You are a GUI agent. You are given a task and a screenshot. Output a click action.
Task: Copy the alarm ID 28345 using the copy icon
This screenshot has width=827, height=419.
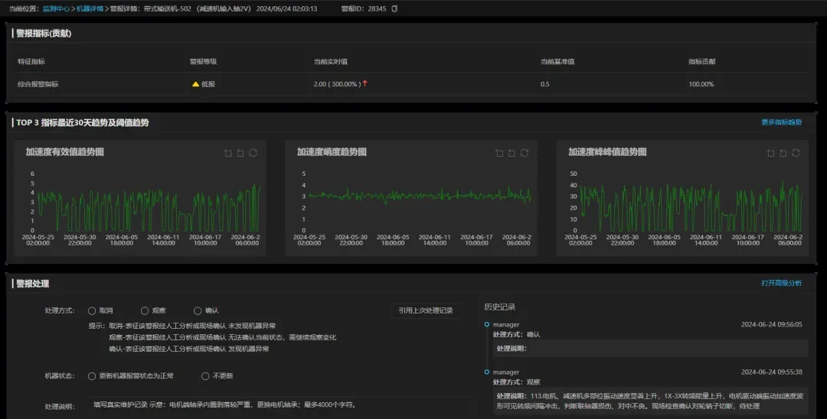point(395,8)
